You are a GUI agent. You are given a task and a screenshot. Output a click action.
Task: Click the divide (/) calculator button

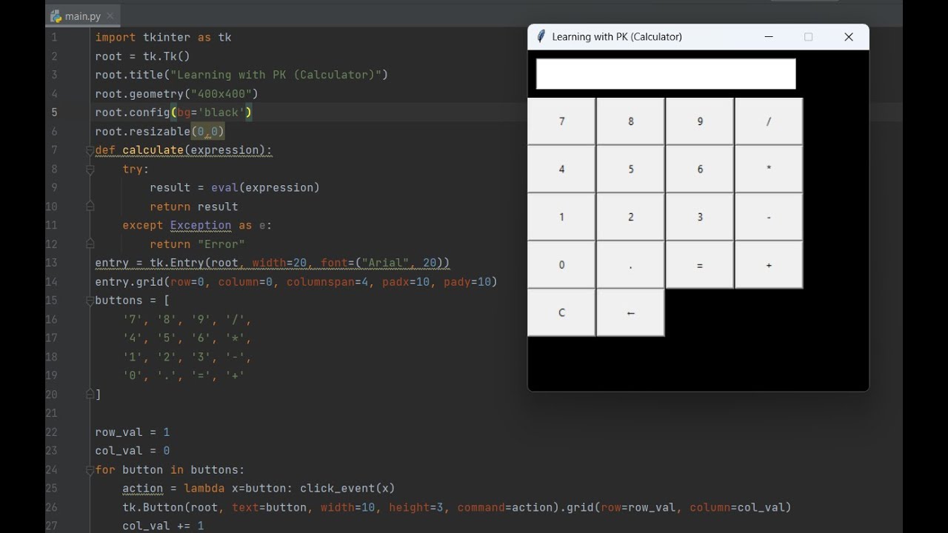coord(769,121)
